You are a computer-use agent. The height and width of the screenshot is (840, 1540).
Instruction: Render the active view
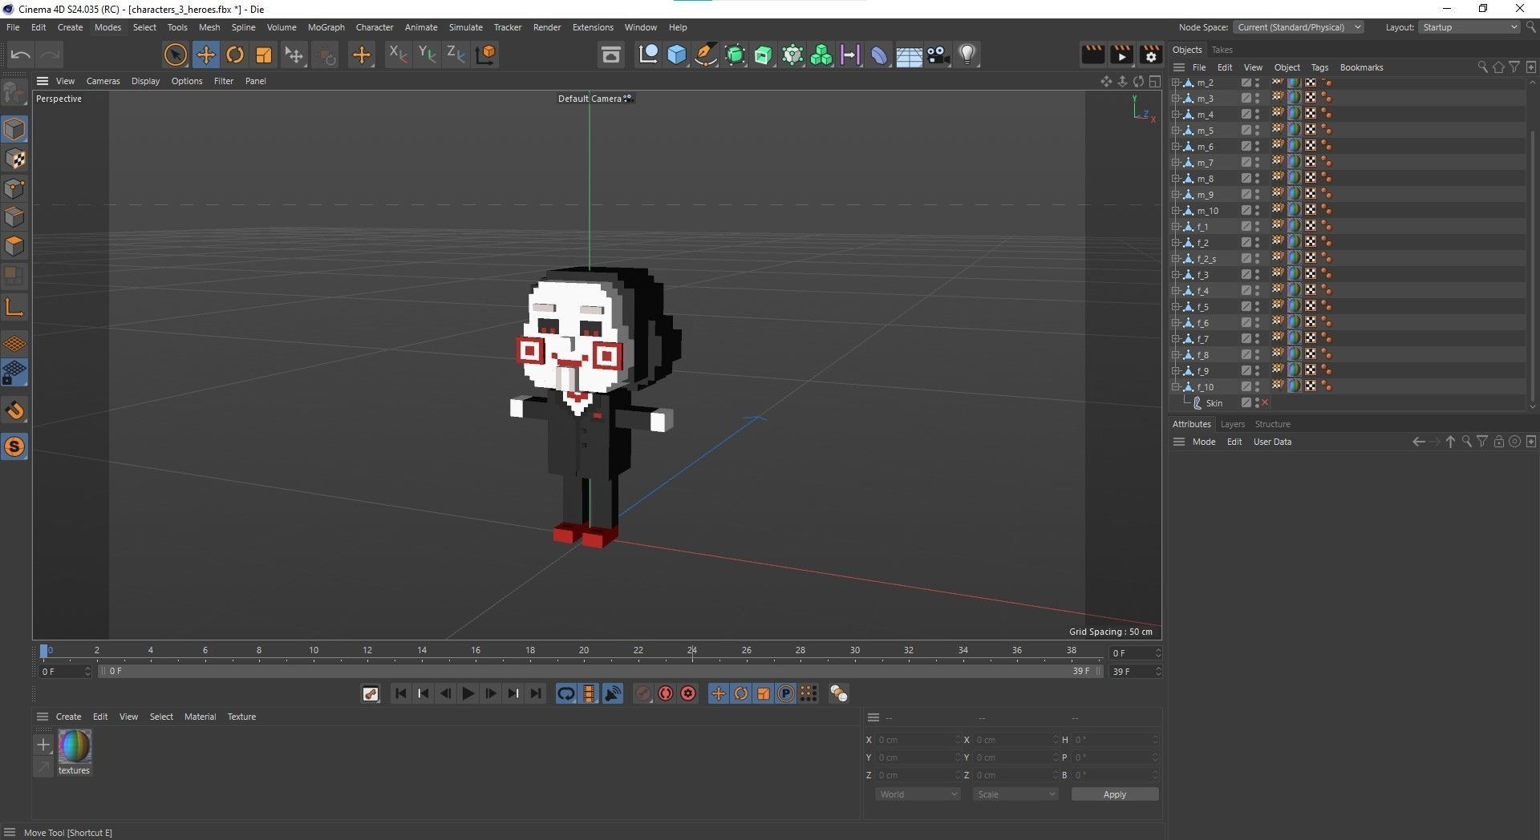[x=1092, y=55]
